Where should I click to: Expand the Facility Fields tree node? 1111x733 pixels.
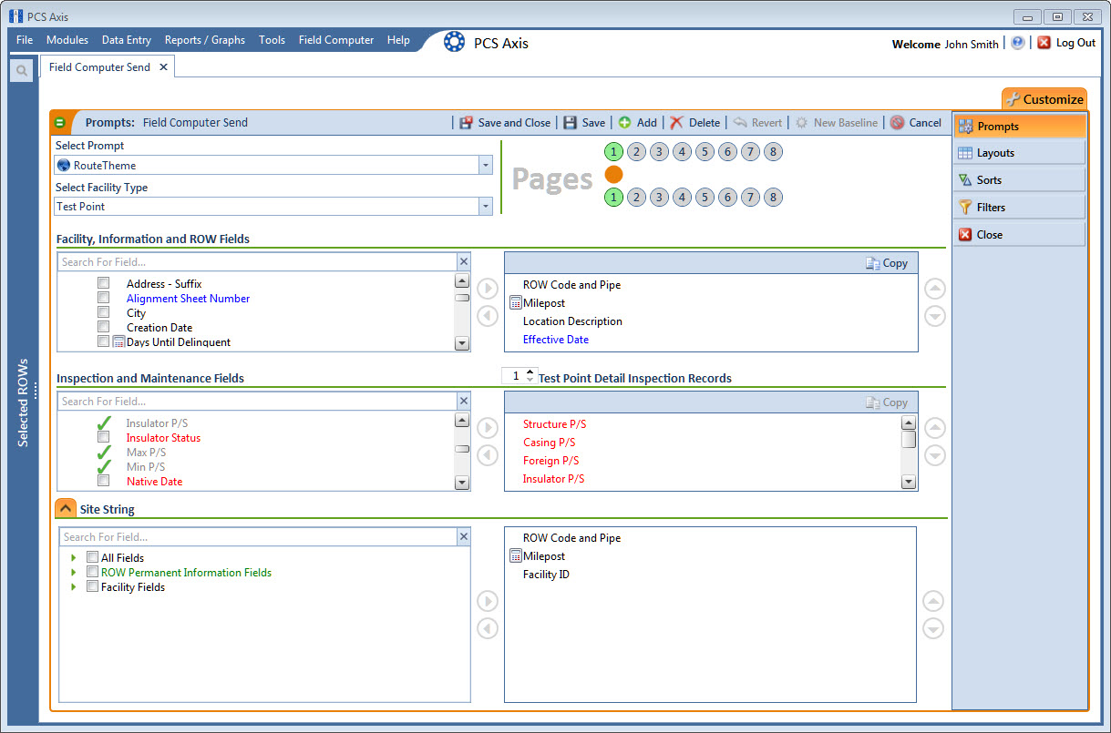[x=74, y=587]
